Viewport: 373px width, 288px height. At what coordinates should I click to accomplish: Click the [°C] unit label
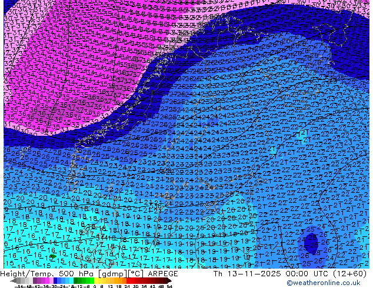(x=136, y=274)
